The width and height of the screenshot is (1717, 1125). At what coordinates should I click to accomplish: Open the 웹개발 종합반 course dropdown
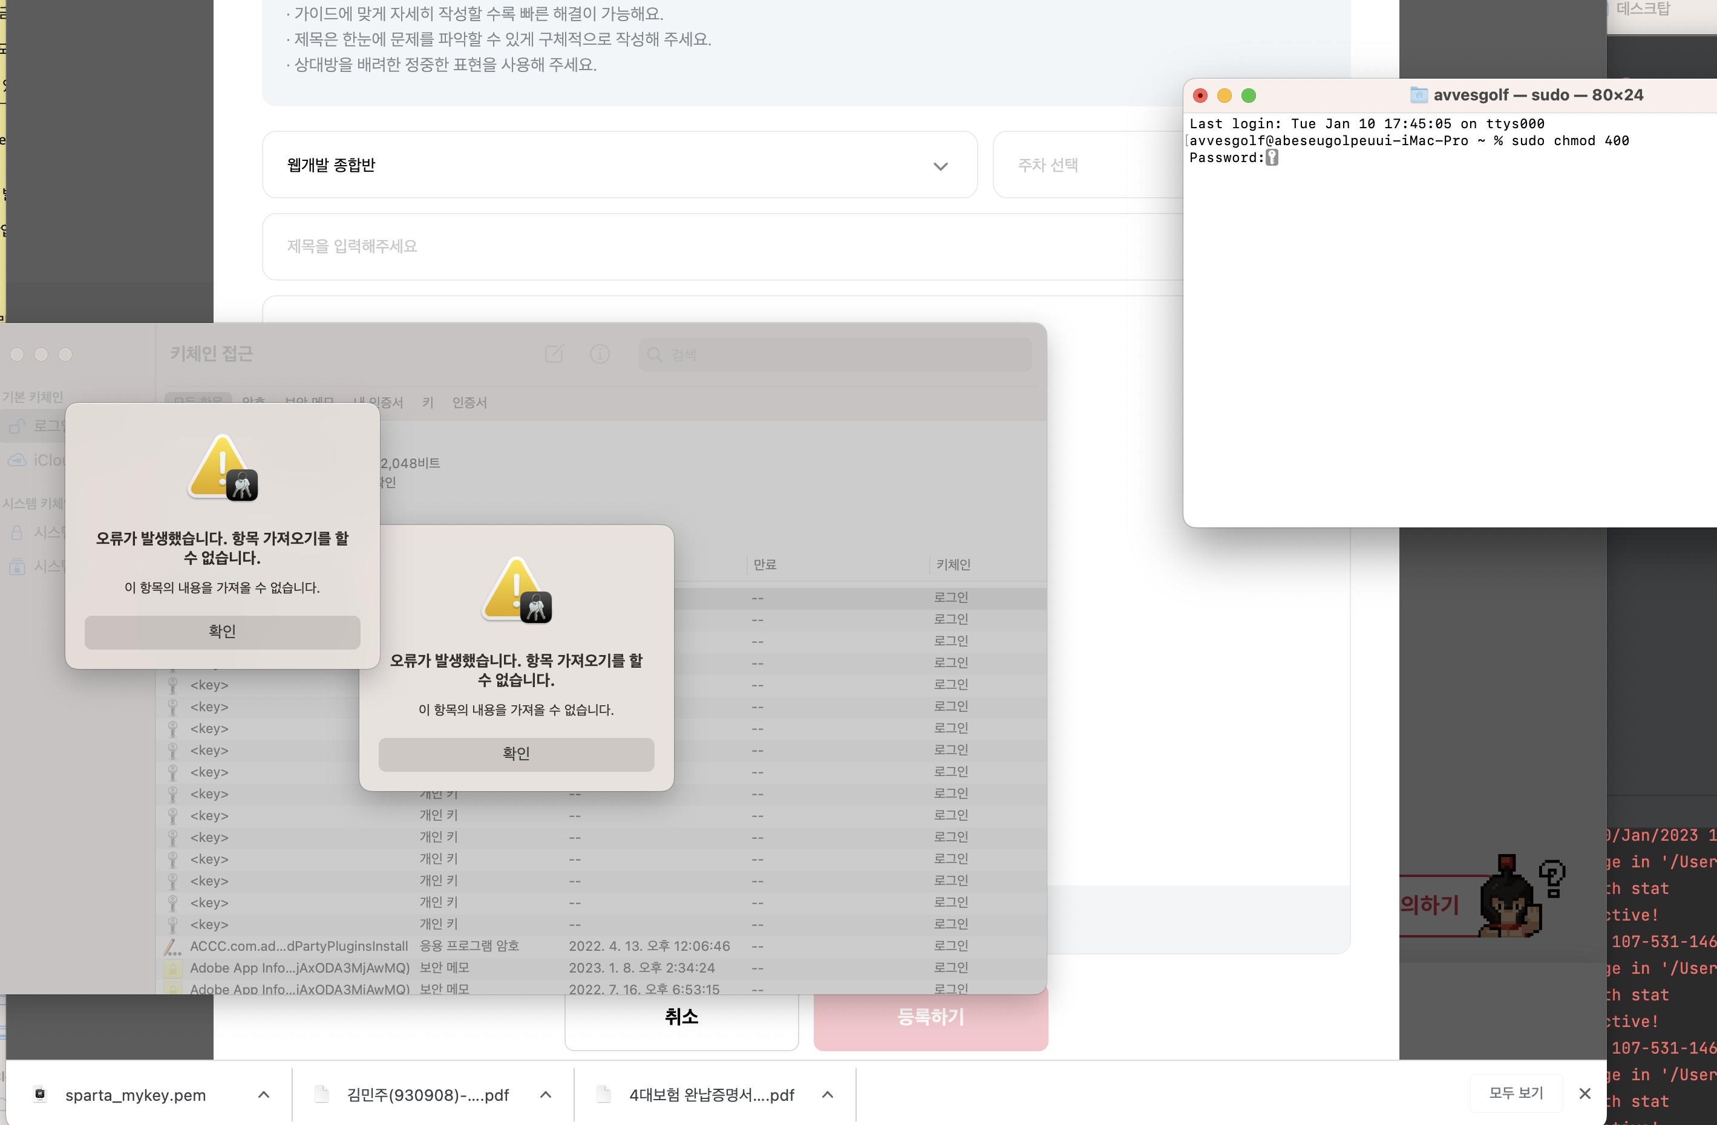(620, 165)
